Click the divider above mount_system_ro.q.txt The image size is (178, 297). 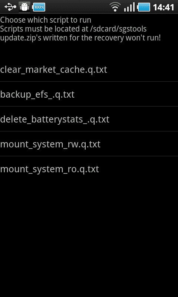tap(89, 156)
